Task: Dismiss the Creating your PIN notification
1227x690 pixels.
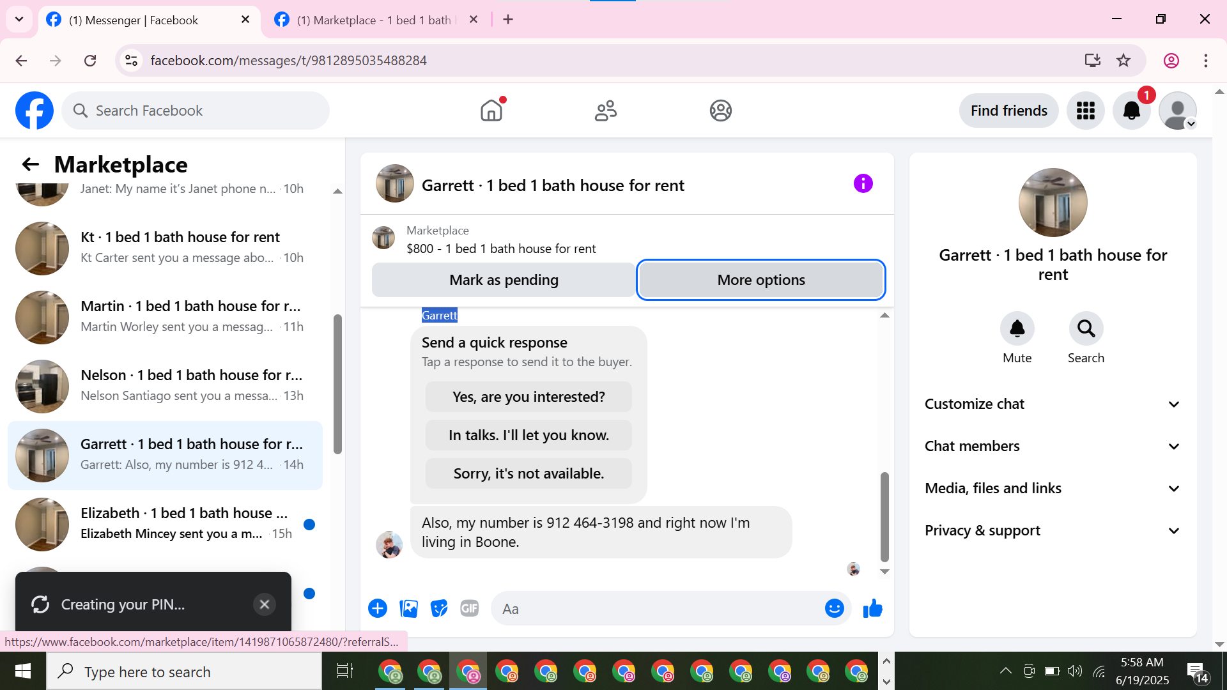Action: tap(265, 604)
